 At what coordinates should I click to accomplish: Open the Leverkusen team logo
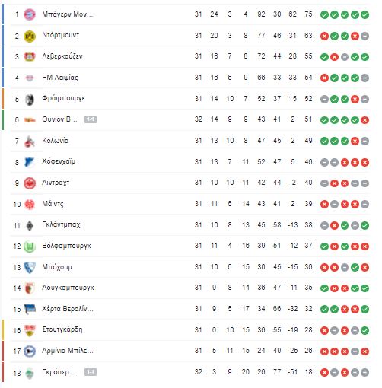coord(30,57)
